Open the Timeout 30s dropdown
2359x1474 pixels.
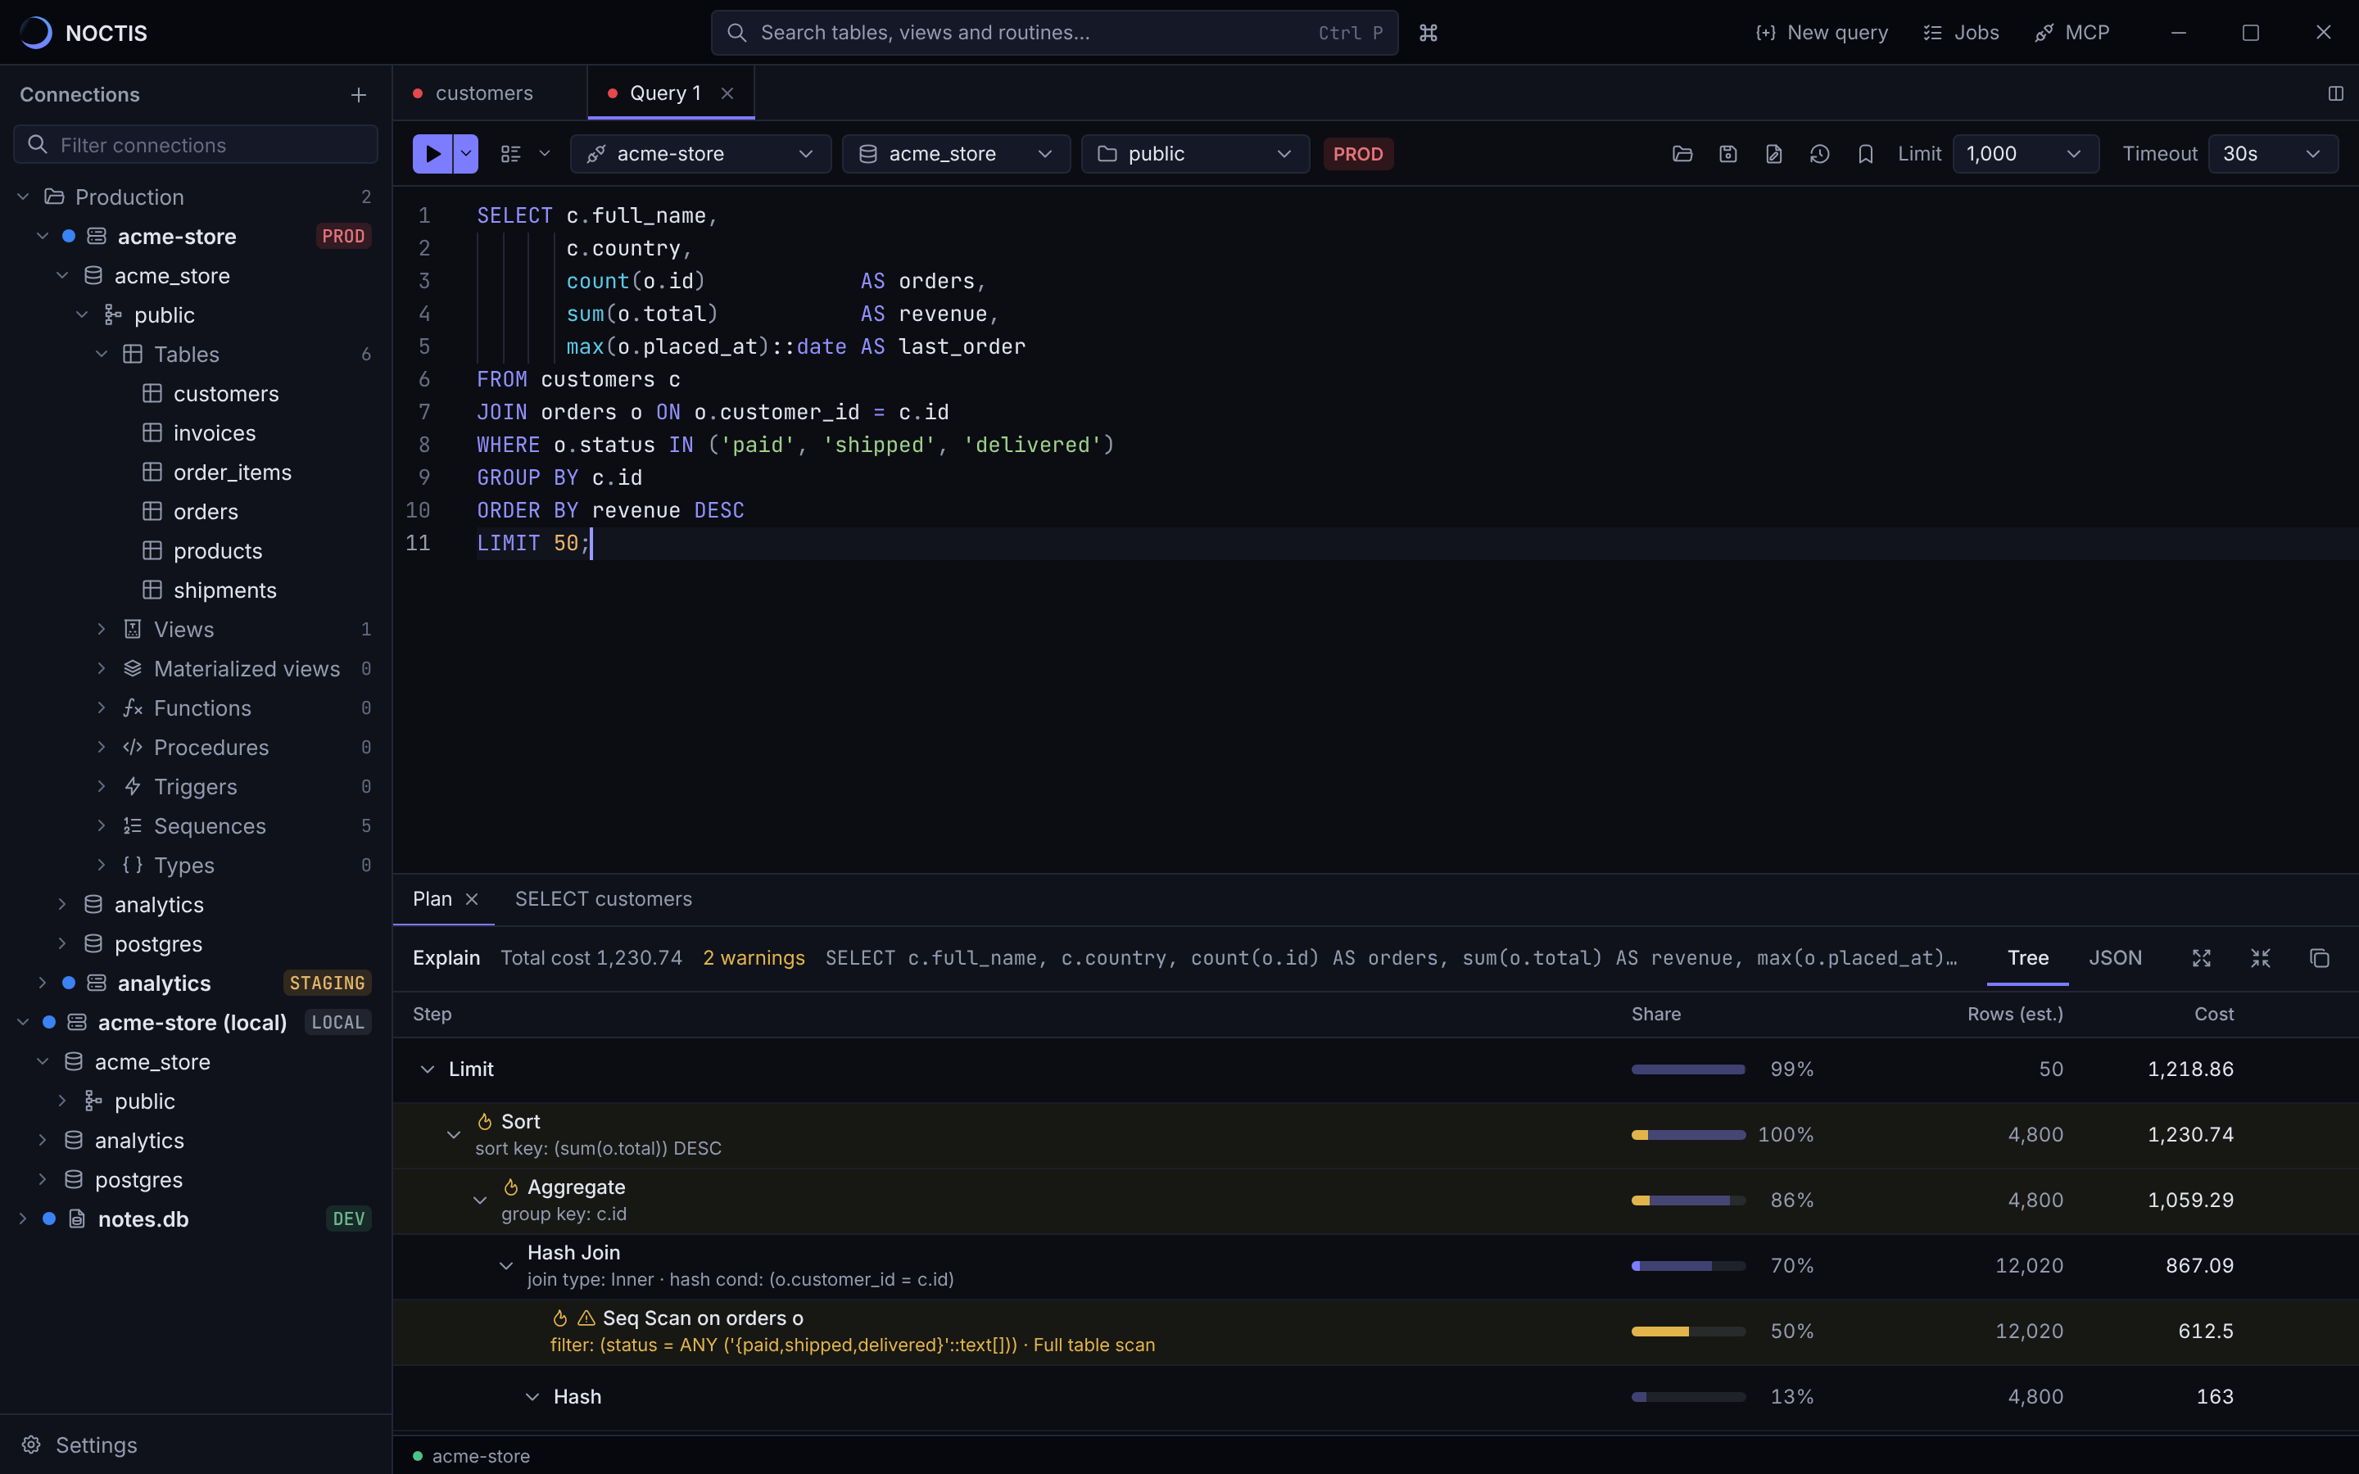tap(2272, 154)
